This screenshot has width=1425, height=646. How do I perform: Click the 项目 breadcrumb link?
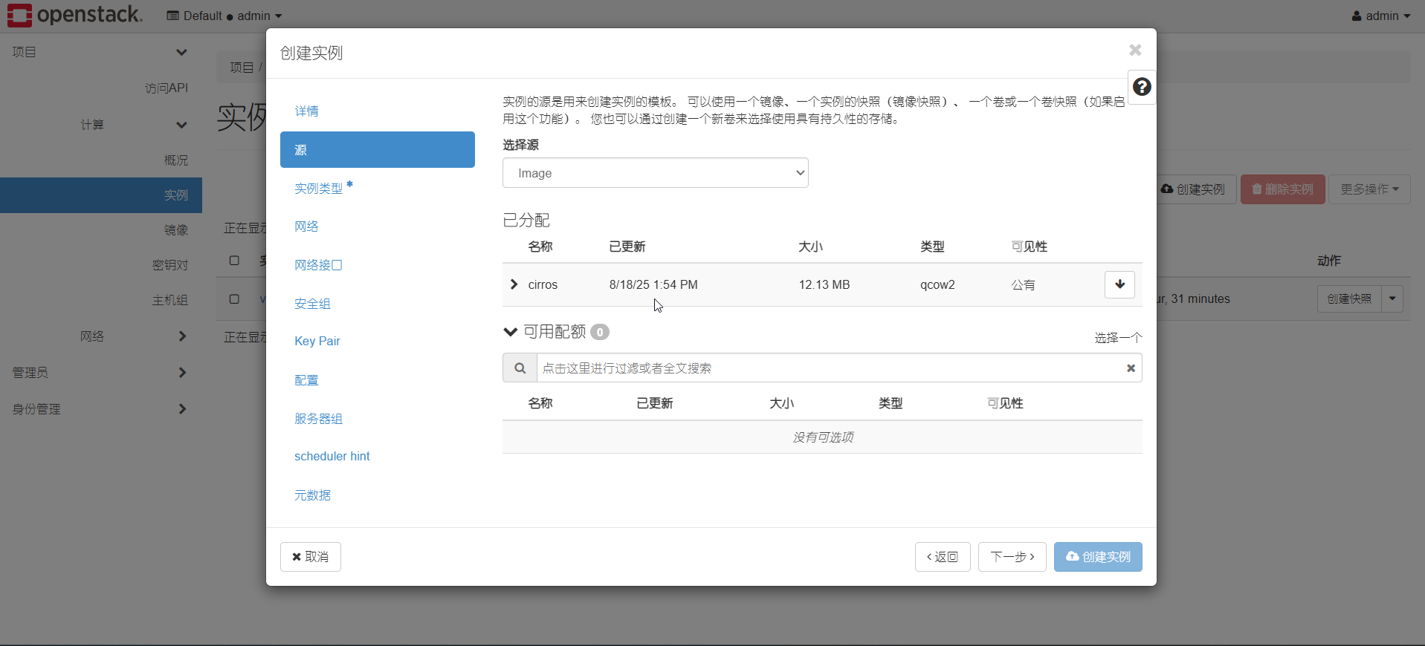pyautogui.click(x=242, y=68)
